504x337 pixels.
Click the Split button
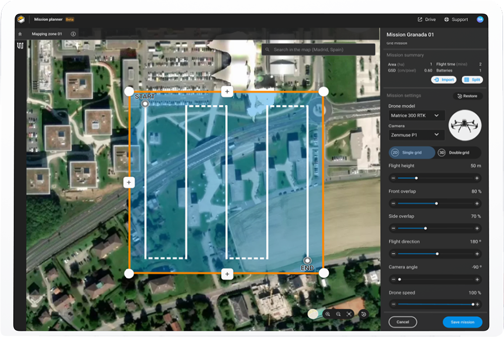click(x=472, y=80)
